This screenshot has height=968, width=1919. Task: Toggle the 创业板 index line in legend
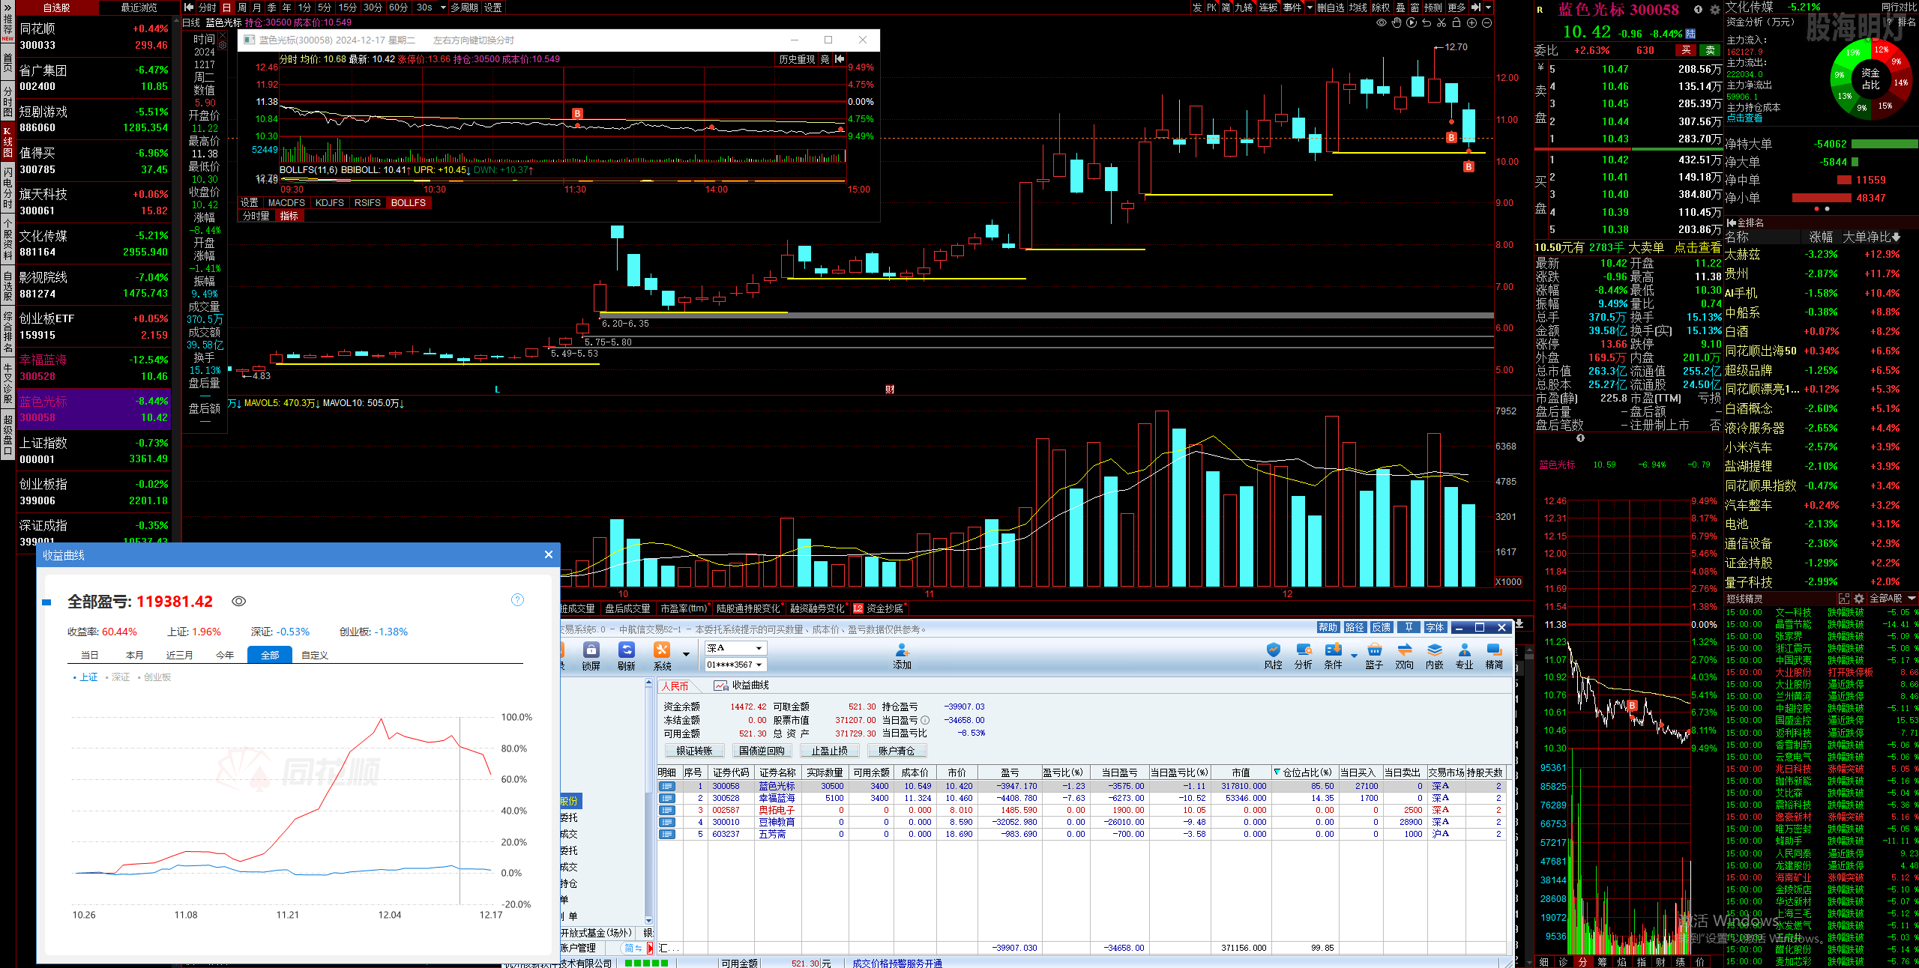tap(154, 677)
